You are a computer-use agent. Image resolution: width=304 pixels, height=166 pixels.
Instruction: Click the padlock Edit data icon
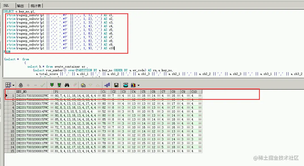click(21, 85)
